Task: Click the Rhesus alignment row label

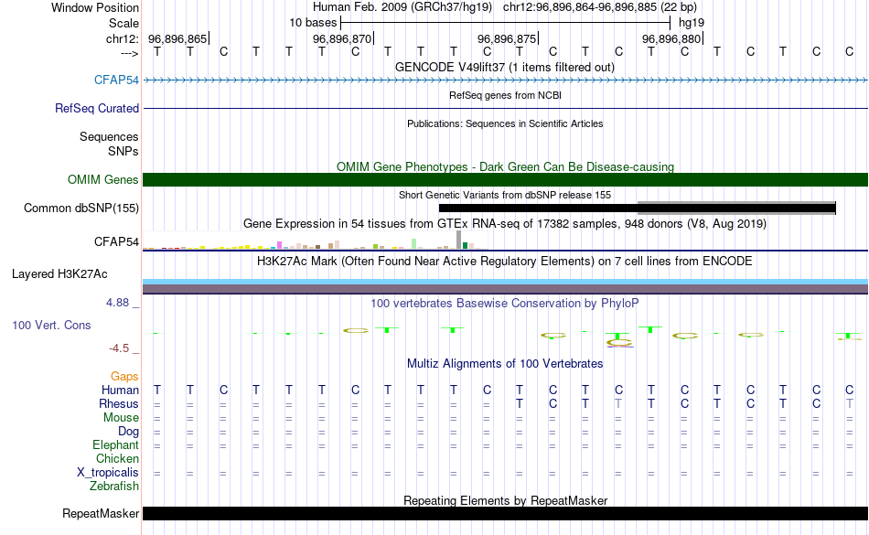Action: [119, 403]
